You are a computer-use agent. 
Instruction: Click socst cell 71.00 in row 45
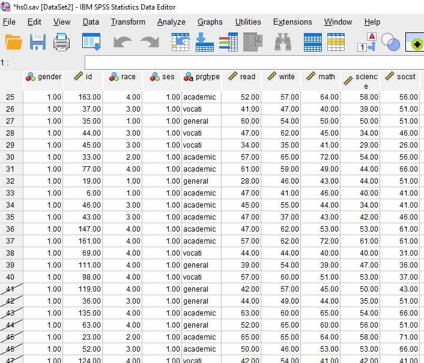[x=400, y=337]
